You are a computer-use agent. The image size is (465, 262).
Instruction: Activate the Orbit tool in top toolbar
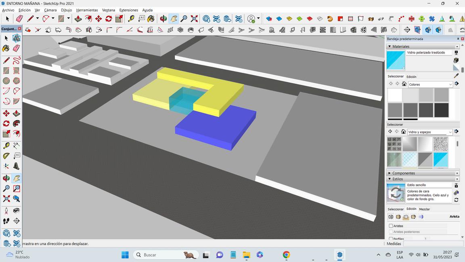[163, 19]
